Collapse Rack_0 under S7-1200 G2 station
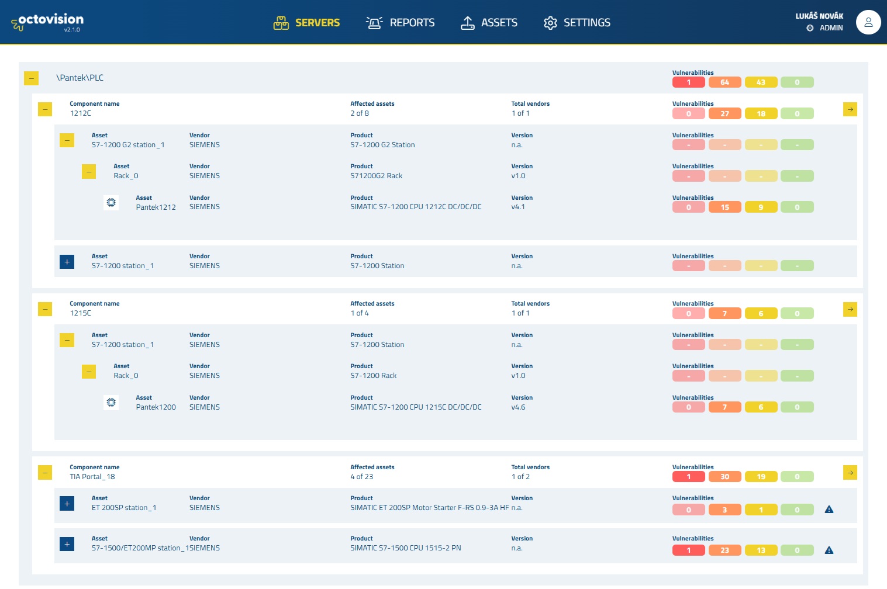The image size is (887, 589). [89, 172]
